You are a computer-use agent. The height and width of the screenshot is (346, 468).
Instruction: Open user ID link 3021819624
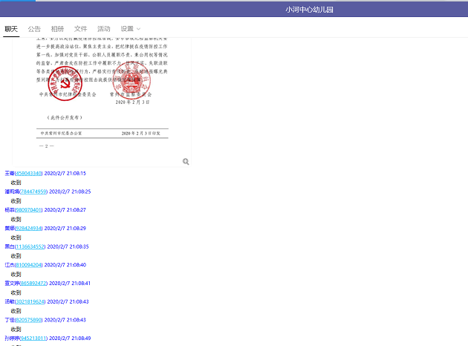pos(30,302)
